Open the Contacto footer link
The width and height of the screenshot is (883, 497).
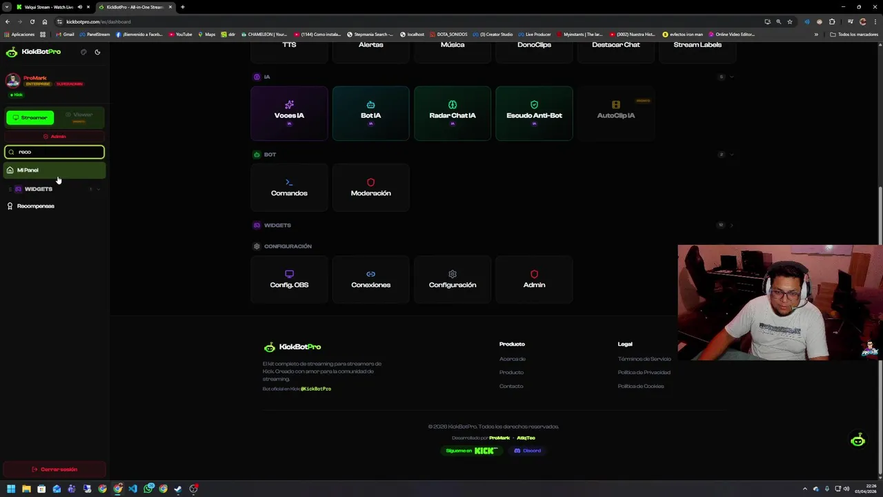tap(511, 386)
